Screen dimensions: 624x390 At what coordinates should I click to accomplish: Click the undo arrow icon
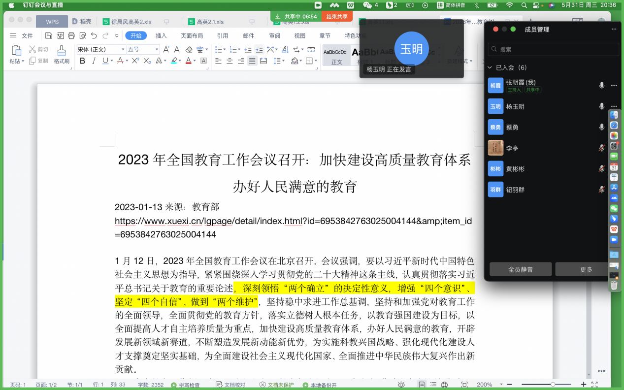point(94,35)
